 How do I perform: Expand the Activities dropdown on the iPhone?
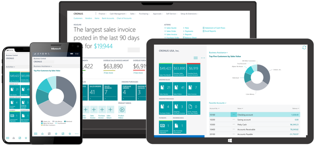pyautogui.click(x=10, y=67)
